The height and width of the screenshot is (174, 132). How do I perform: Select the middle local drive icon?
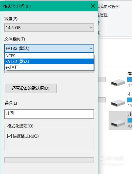tap(118, 103)
